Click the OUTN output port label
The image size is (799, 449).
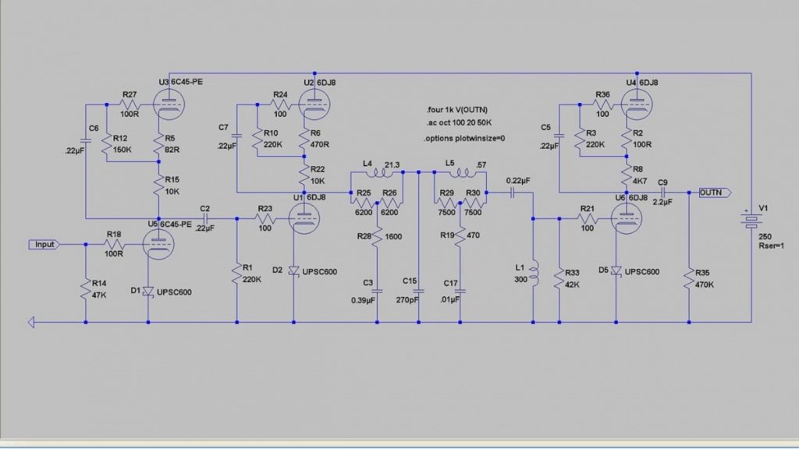(x=715, y=193)
